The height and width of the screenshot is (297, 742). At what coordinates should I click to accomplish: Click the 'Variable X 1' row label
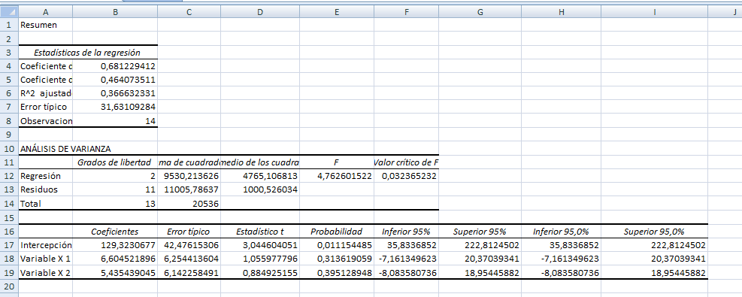[45, 259]
